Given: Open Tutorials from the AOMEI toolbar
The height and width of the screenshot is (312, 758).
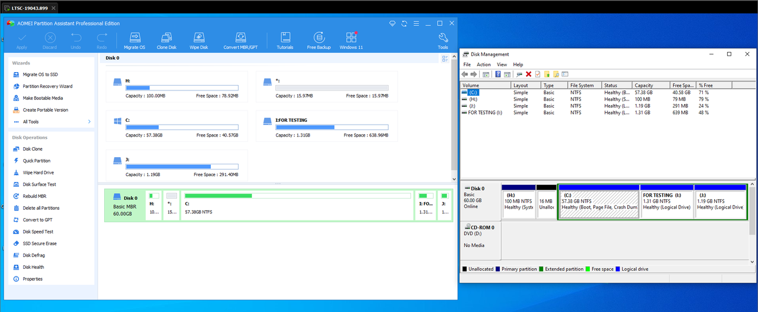Looking at the screenshot, I should (x=285, y=41).
